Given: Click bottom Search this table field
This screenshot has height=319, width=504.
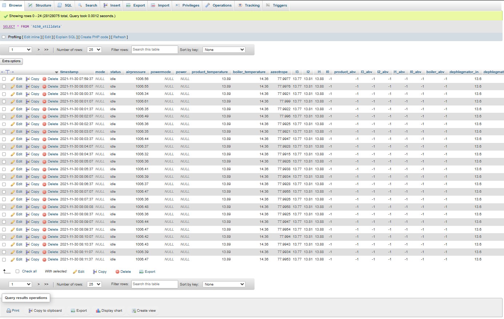Looking at the screenshot, I should (155, 284).
